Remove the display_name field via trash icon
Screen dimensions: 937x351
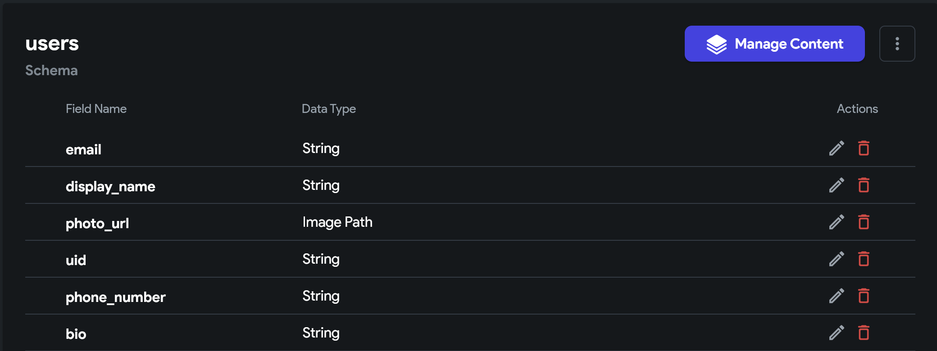pyautogui.click(x=864, y=185)
